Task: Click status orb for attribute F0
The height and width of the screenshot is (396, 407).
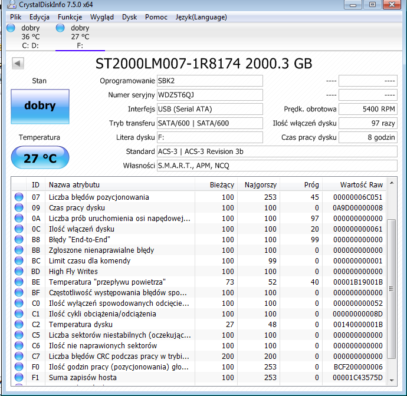Action: (19, 367)
